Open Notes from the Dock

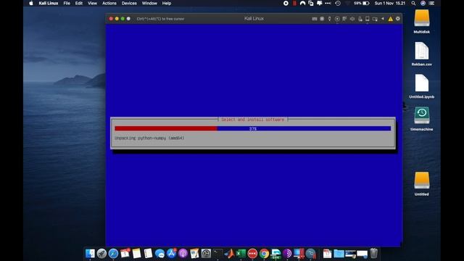tap(136, 253)
